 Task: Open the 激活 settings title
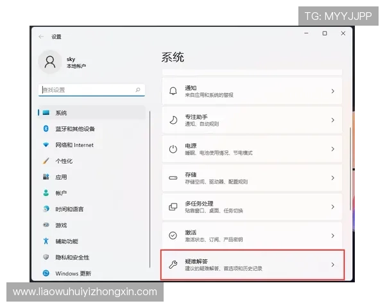pos(191,232)
